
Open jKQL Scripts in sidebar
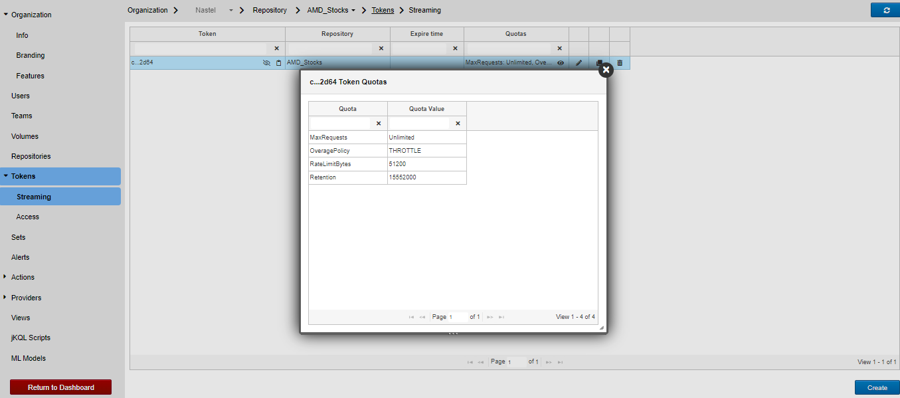click(x=31, y=338)
